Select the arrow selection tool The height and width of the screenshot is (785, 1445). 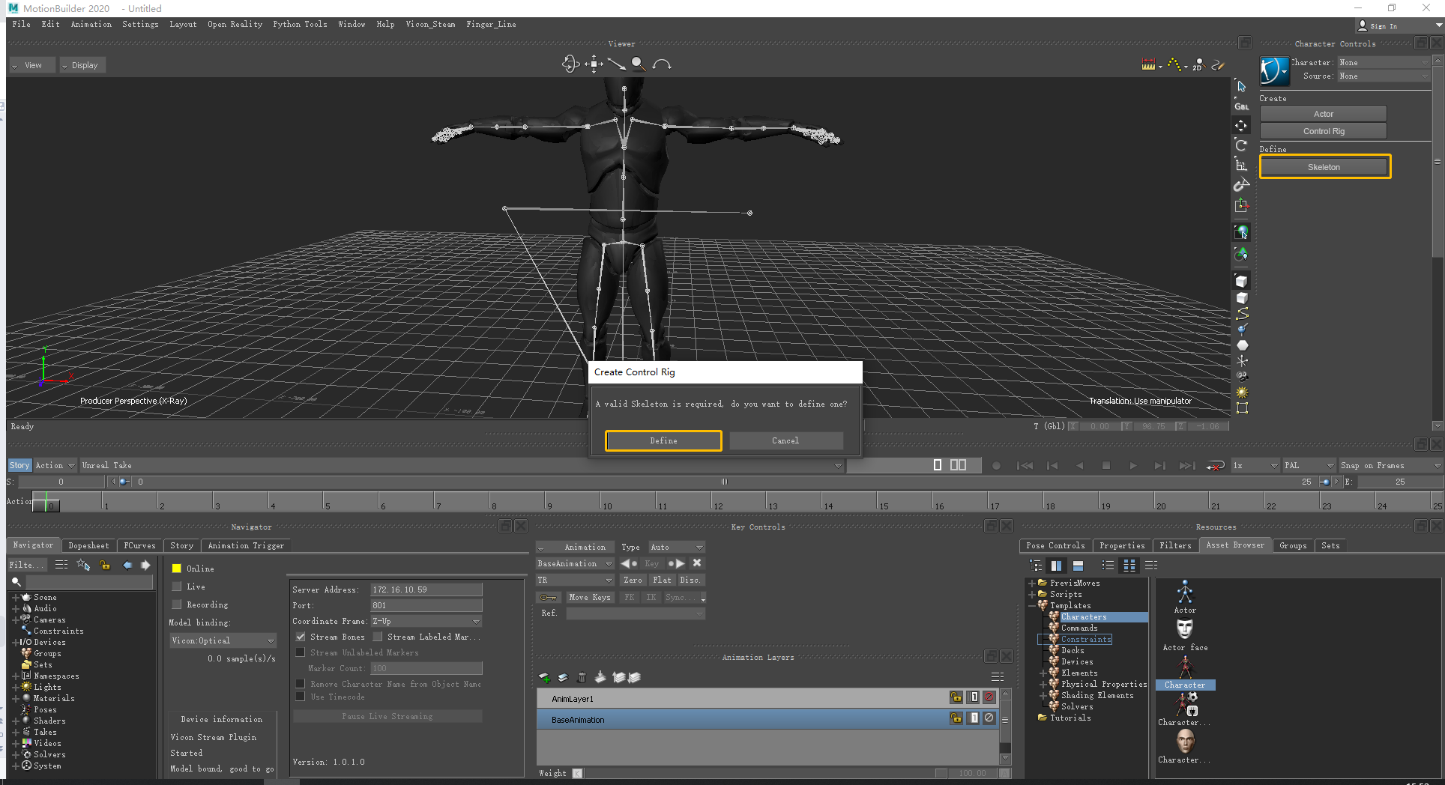[1241, 87]
